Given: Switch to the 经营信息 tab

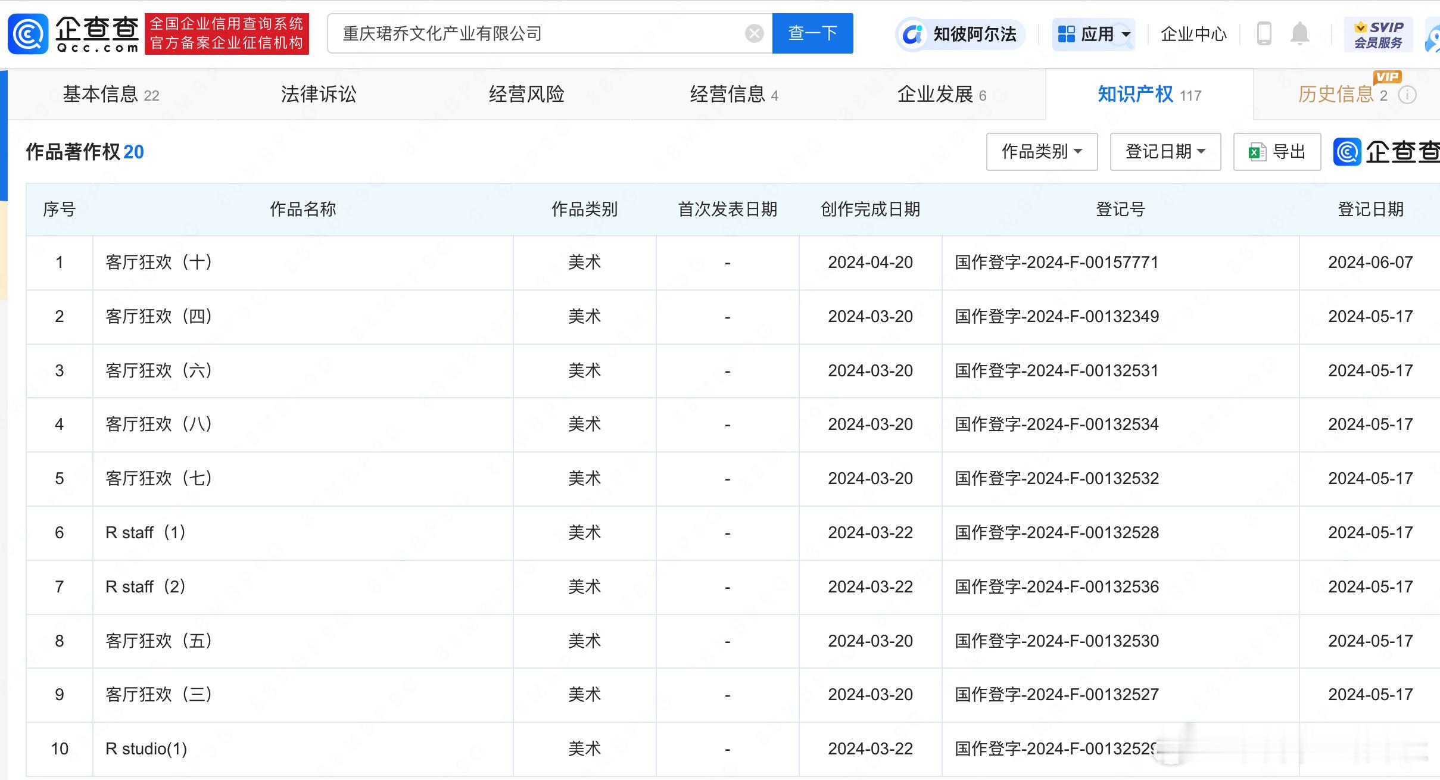Looking at the screenshot, I should [734, 95].
